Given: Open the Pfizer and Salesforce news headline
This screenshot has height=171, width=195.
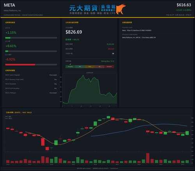Looking at the screenshot, I should tap(136, 30).
